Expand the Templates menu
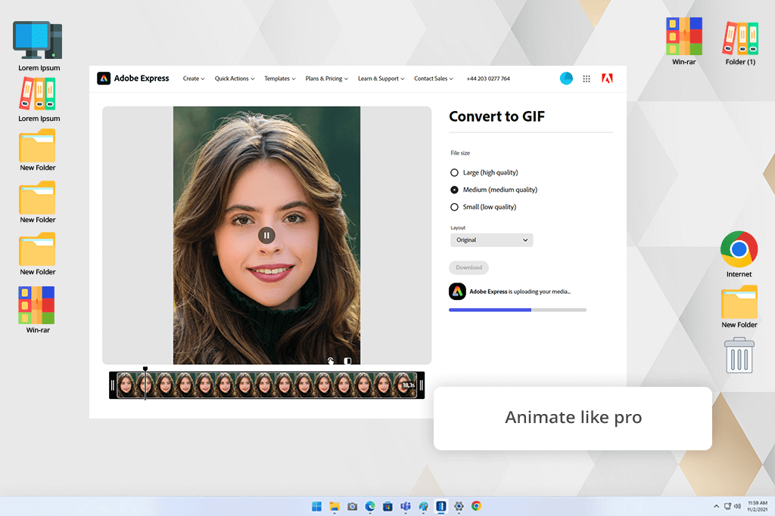 280,79
